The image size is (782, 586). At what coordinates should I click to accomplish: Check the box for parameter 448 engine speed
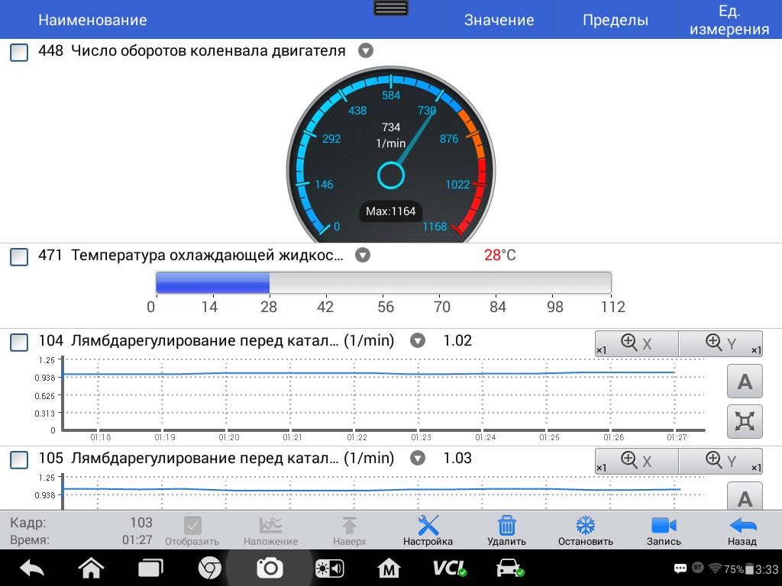pos(19,53)
